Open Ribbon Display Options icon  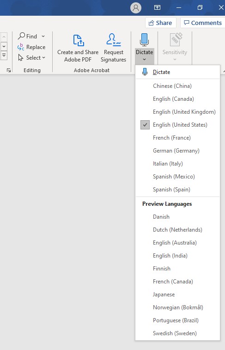tap(157, 7)
